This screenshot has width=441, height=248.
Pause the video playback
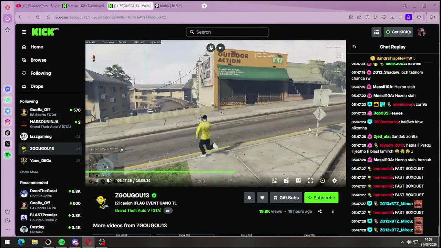(x=97, y=180)
